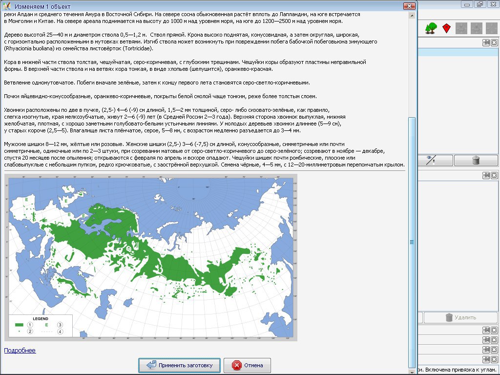Viewport: 500px width, 375px height.
Task: Pin the collapsed panel right under the Удалить button
Action: click(x=486, y=330)
